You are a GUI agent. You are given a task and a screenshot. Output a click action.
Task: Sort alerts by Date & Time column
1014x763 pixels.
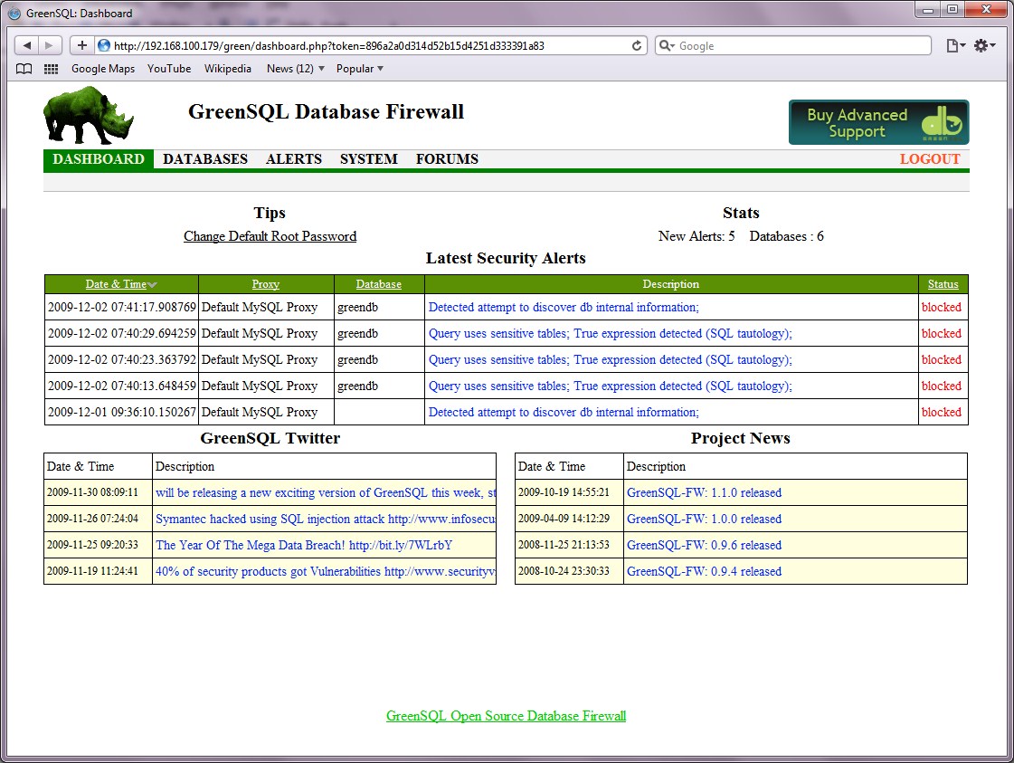pos(116,284)
